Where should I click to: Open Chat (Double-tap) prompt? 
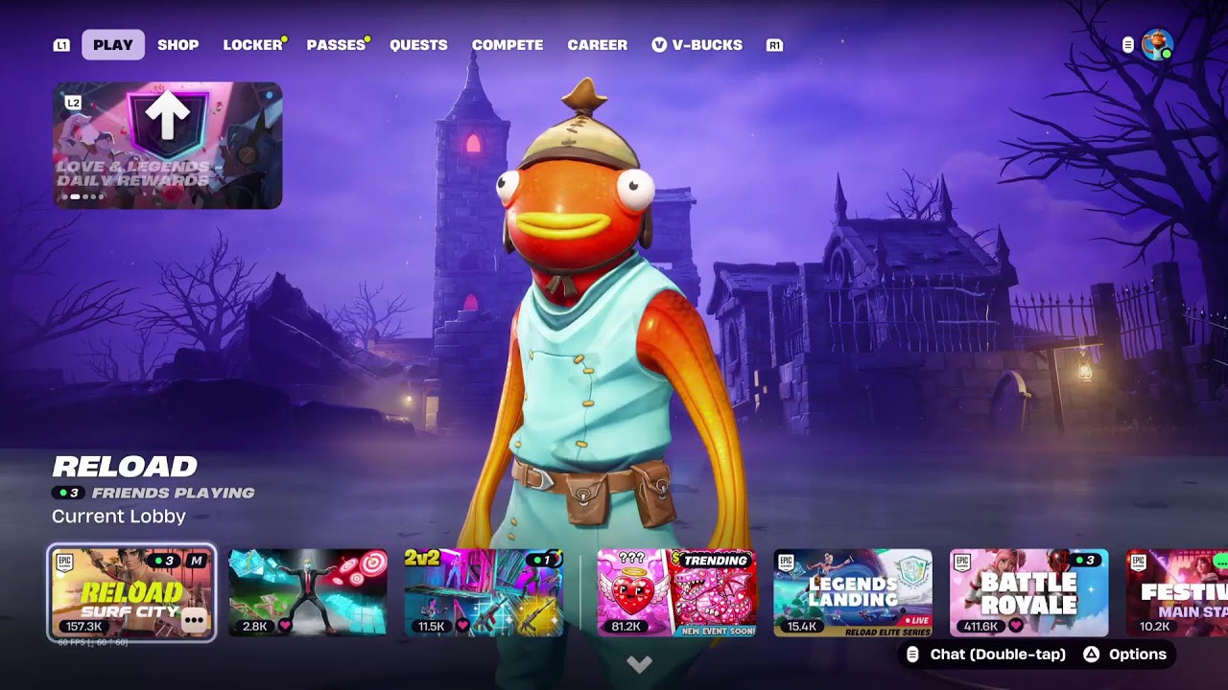click(986, 655)
